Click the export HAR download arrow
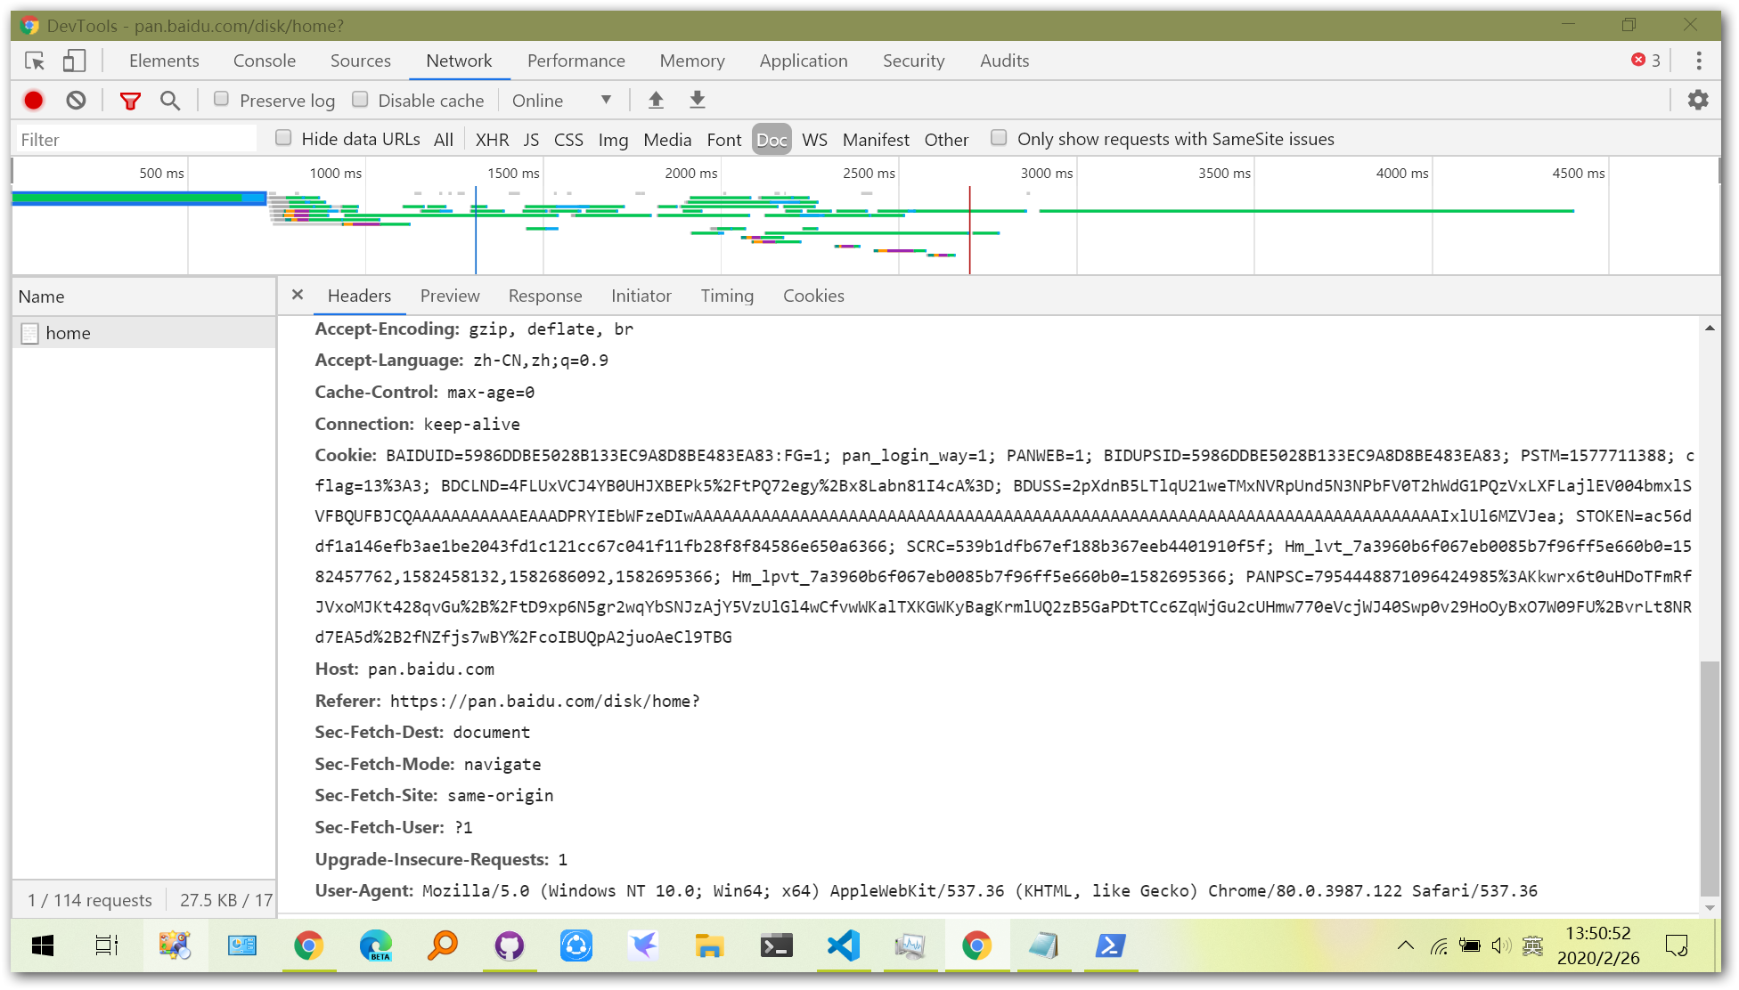This screenshot has width=1739, height=990. pyautogui.click(x=698, y=100)
